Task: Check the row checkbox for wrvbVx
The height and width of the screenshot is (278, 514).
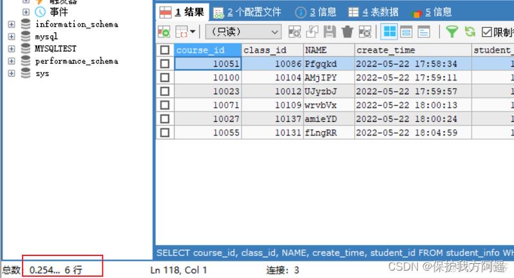Action: click(x=165, y=105)
